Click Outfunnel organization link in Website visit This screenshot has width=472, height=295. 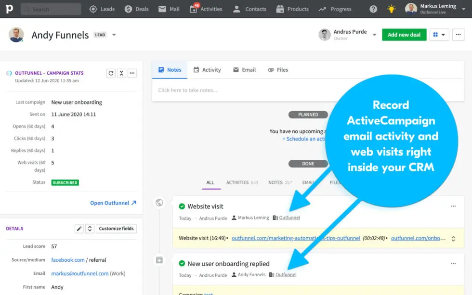coord(289,218)
